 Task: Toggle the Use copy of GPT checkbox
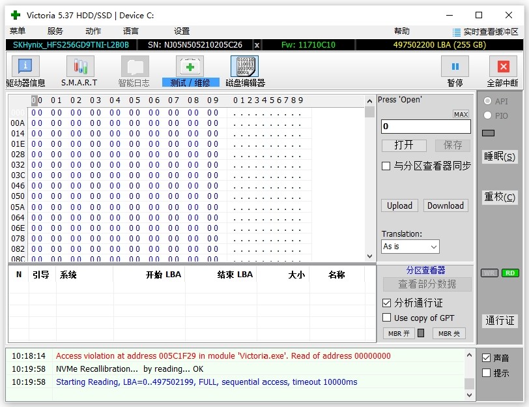[386, 318]
